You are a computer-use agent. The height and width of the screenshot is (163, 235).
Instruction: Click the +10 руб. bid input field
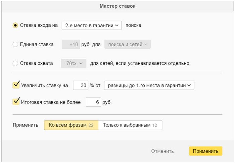pos(71,44)
